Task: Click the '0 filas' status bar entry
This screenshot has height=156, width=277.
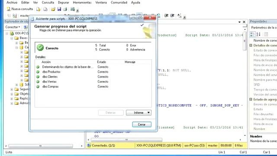Action: pos(238,146)
